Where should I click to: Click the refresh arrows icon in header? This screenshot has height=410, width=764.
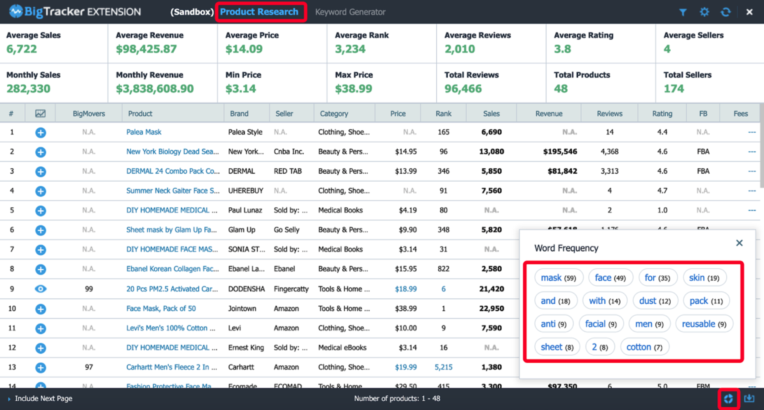(726, 12)
